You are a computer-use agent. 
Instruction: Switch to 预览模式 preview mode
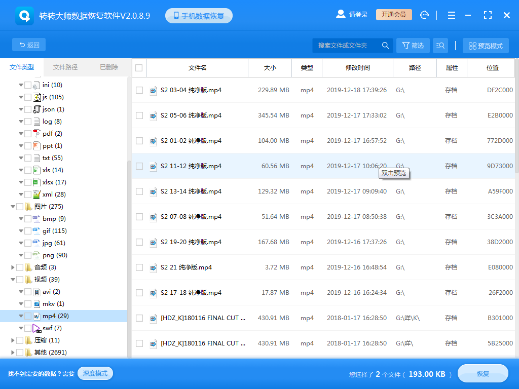[486, 46]
